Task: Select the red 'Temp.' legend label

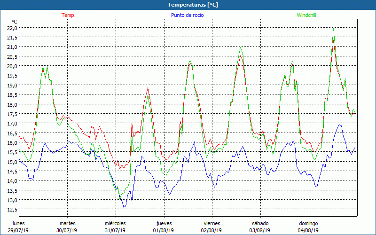Action: [x=69, y=15]
